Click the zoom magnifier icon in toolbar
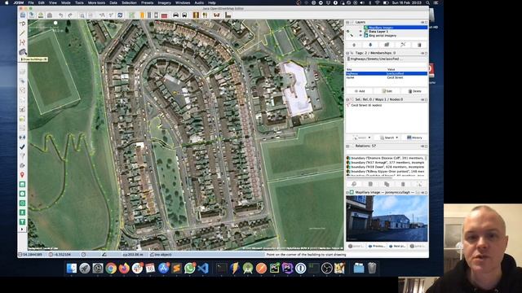 82,15
